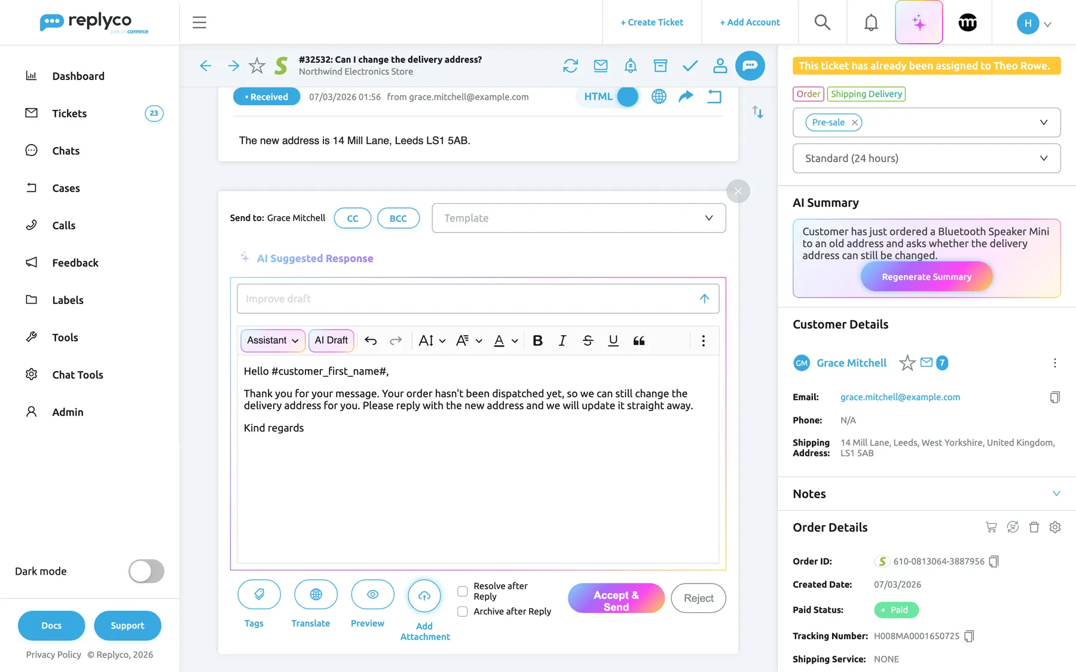Open the search magnifier icon
1076x672 pixels.
pos(823,23)
